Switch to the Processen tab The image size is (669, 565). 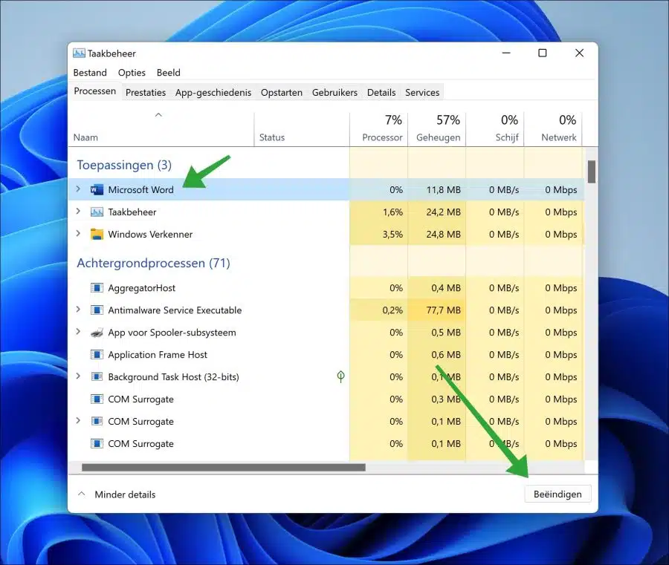click(x=94, y=91)
